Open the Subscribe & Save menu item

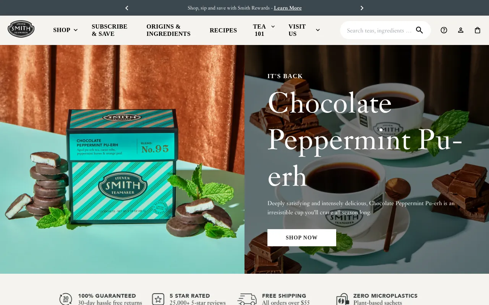click(110, 30)
